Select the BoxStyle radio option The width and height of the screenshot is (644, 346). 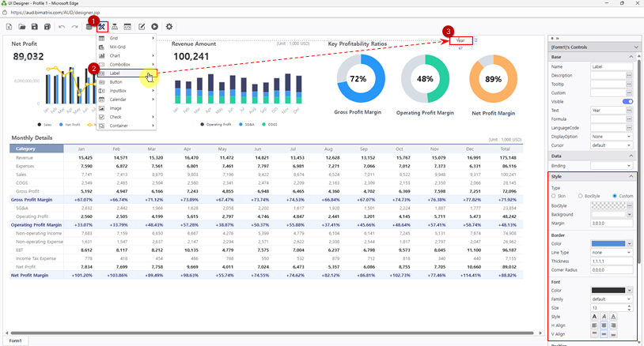(579, 196)
